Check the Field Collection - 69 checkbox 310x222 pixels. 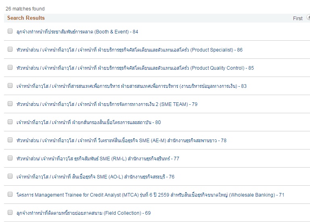10,212
